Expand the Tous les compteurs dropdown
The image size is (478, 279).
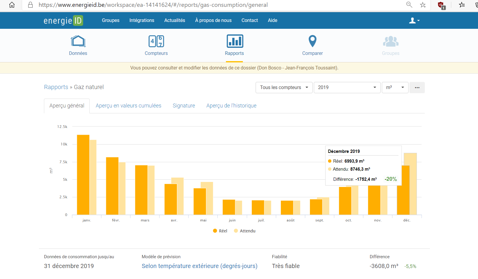click(284, 88)
